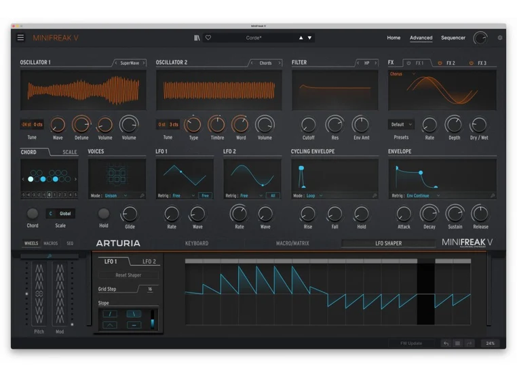
Task: Open the hamburger main menu
Action: click(20, 37)
